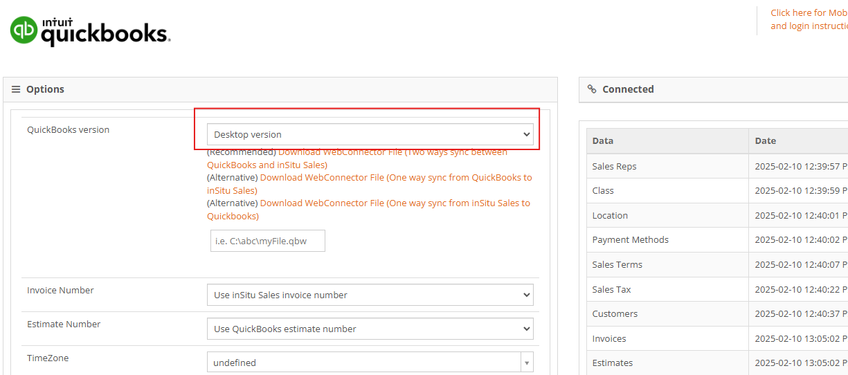Image resolution: width=848 pixels, height=375 pixels.
Task: Select the Sales Tax row
Action: tap(717, 289)
